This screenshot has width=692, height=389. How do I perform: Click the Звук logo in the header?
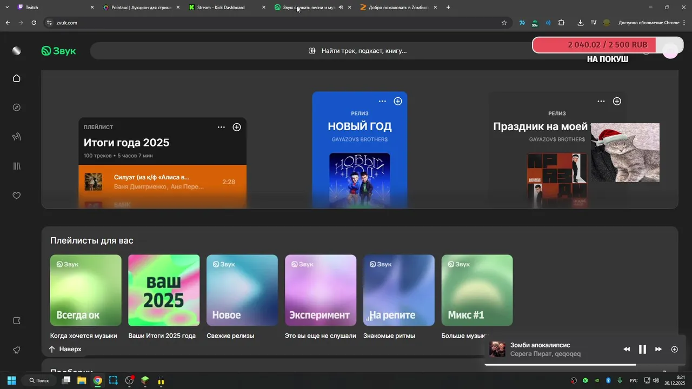click(59, 51)
